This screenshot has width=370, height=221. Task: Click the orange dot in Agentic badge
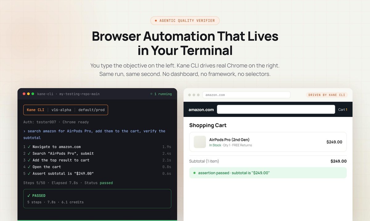(x=156, y=21)
